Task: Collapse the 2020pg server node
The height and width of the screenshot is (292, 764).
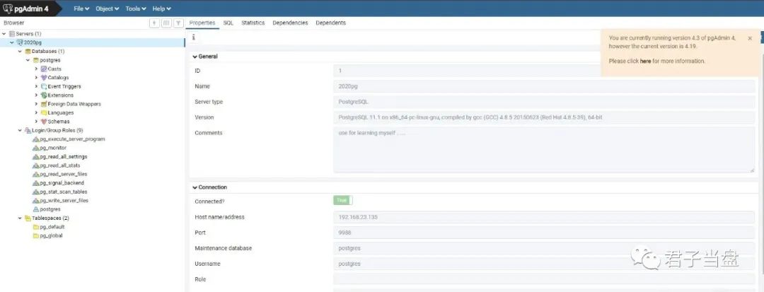Action: tap(12, 43)
